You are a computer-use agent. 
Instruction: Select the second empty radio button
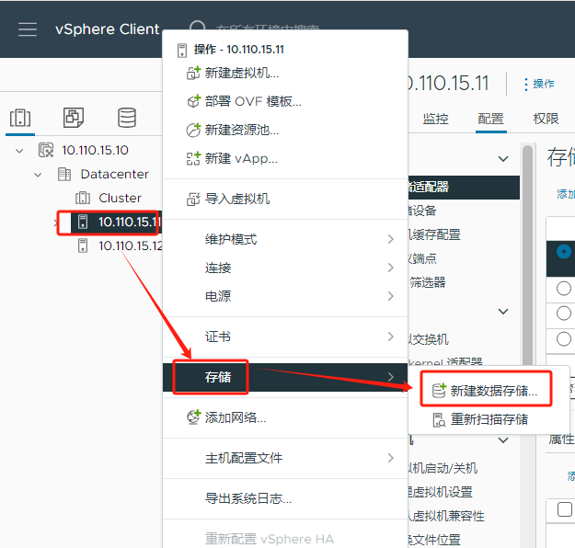point(564,314)
